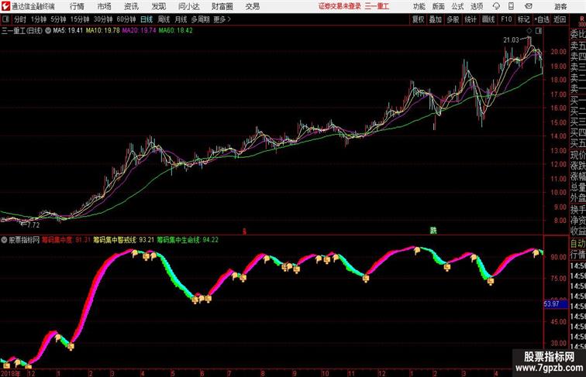Click the green 跌 marker below the chart
586x377 pixels.
(433, 231)
